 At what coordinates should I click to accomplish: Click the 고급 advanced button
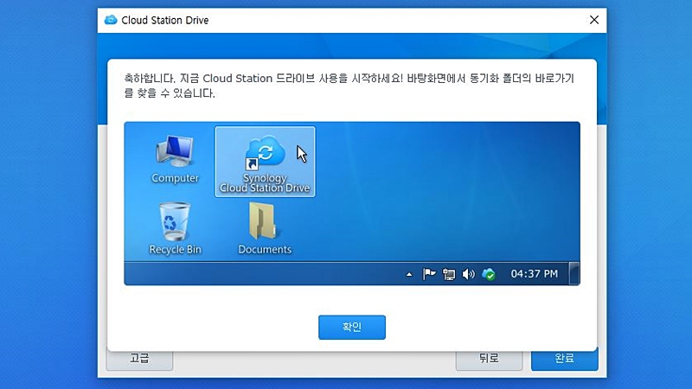[x=139, y=360]
